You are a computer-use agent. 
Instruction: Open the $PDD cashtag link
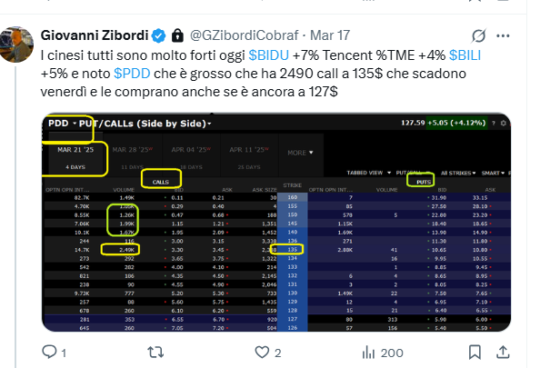[132, 74]
